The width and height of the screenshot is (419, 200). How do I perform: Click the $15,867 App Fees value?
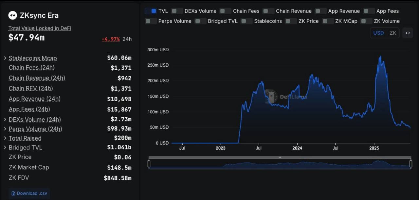[119, 109]
